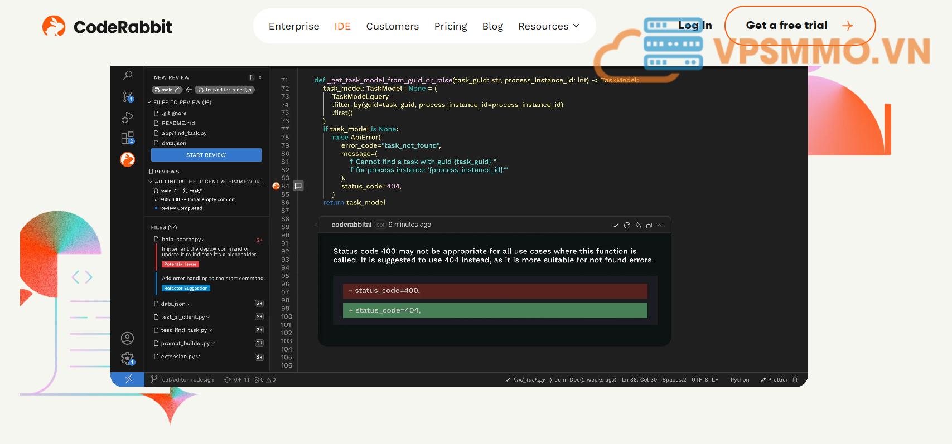Screen dimensions: 952x444
Task: Collapse the coderabbitai comment with the chevron
Action: pyautogui.click(x=660, y=226)
